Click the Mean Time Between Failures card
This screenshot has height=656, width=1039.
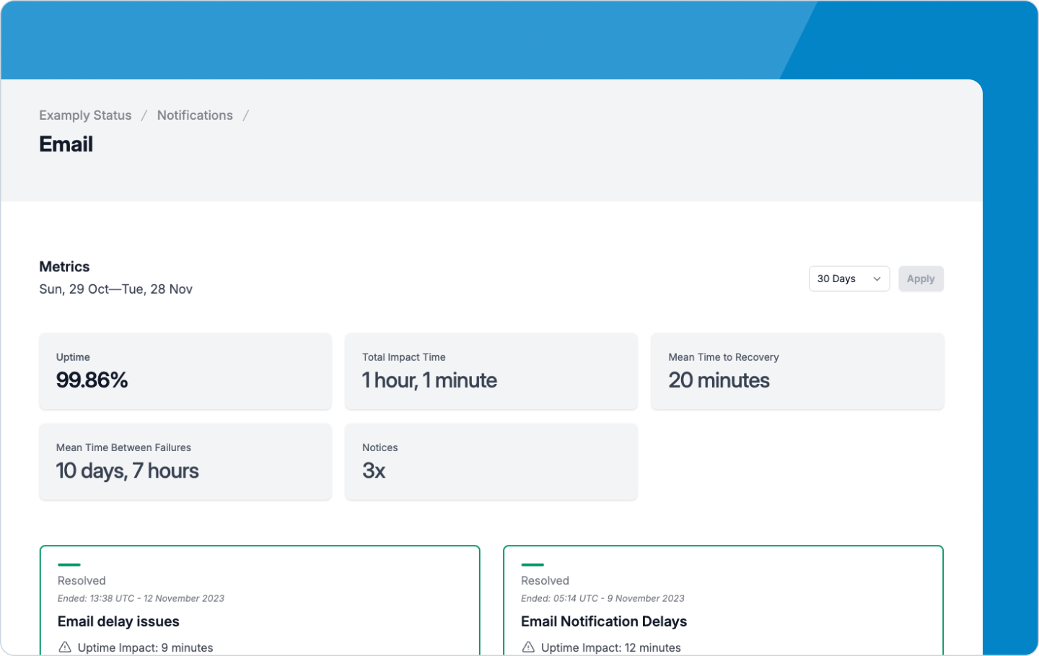(185, 462)
